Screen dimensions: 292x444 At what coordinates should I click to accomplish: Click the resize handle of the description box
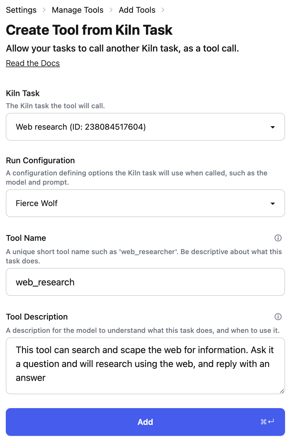click(x=282, y=391)
